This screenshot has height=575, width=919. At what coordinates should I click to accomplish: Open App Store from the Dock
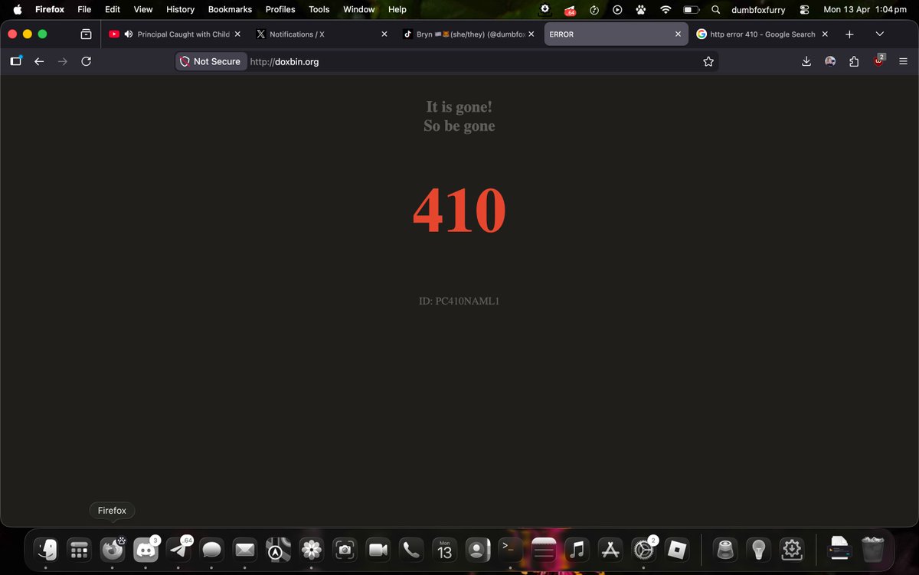(610, 549)
